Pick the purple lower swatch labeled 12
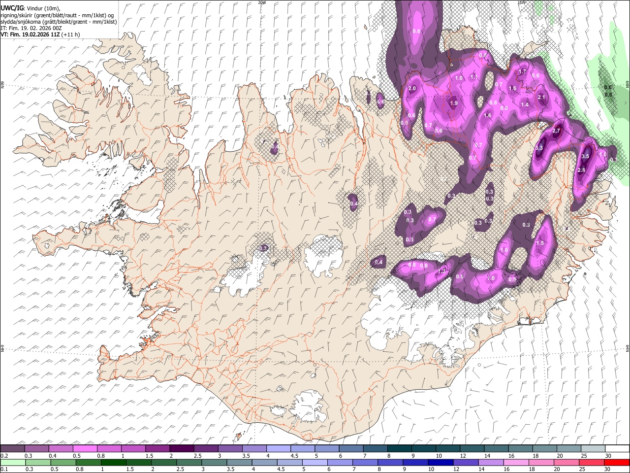 click(x=466, y=463)
